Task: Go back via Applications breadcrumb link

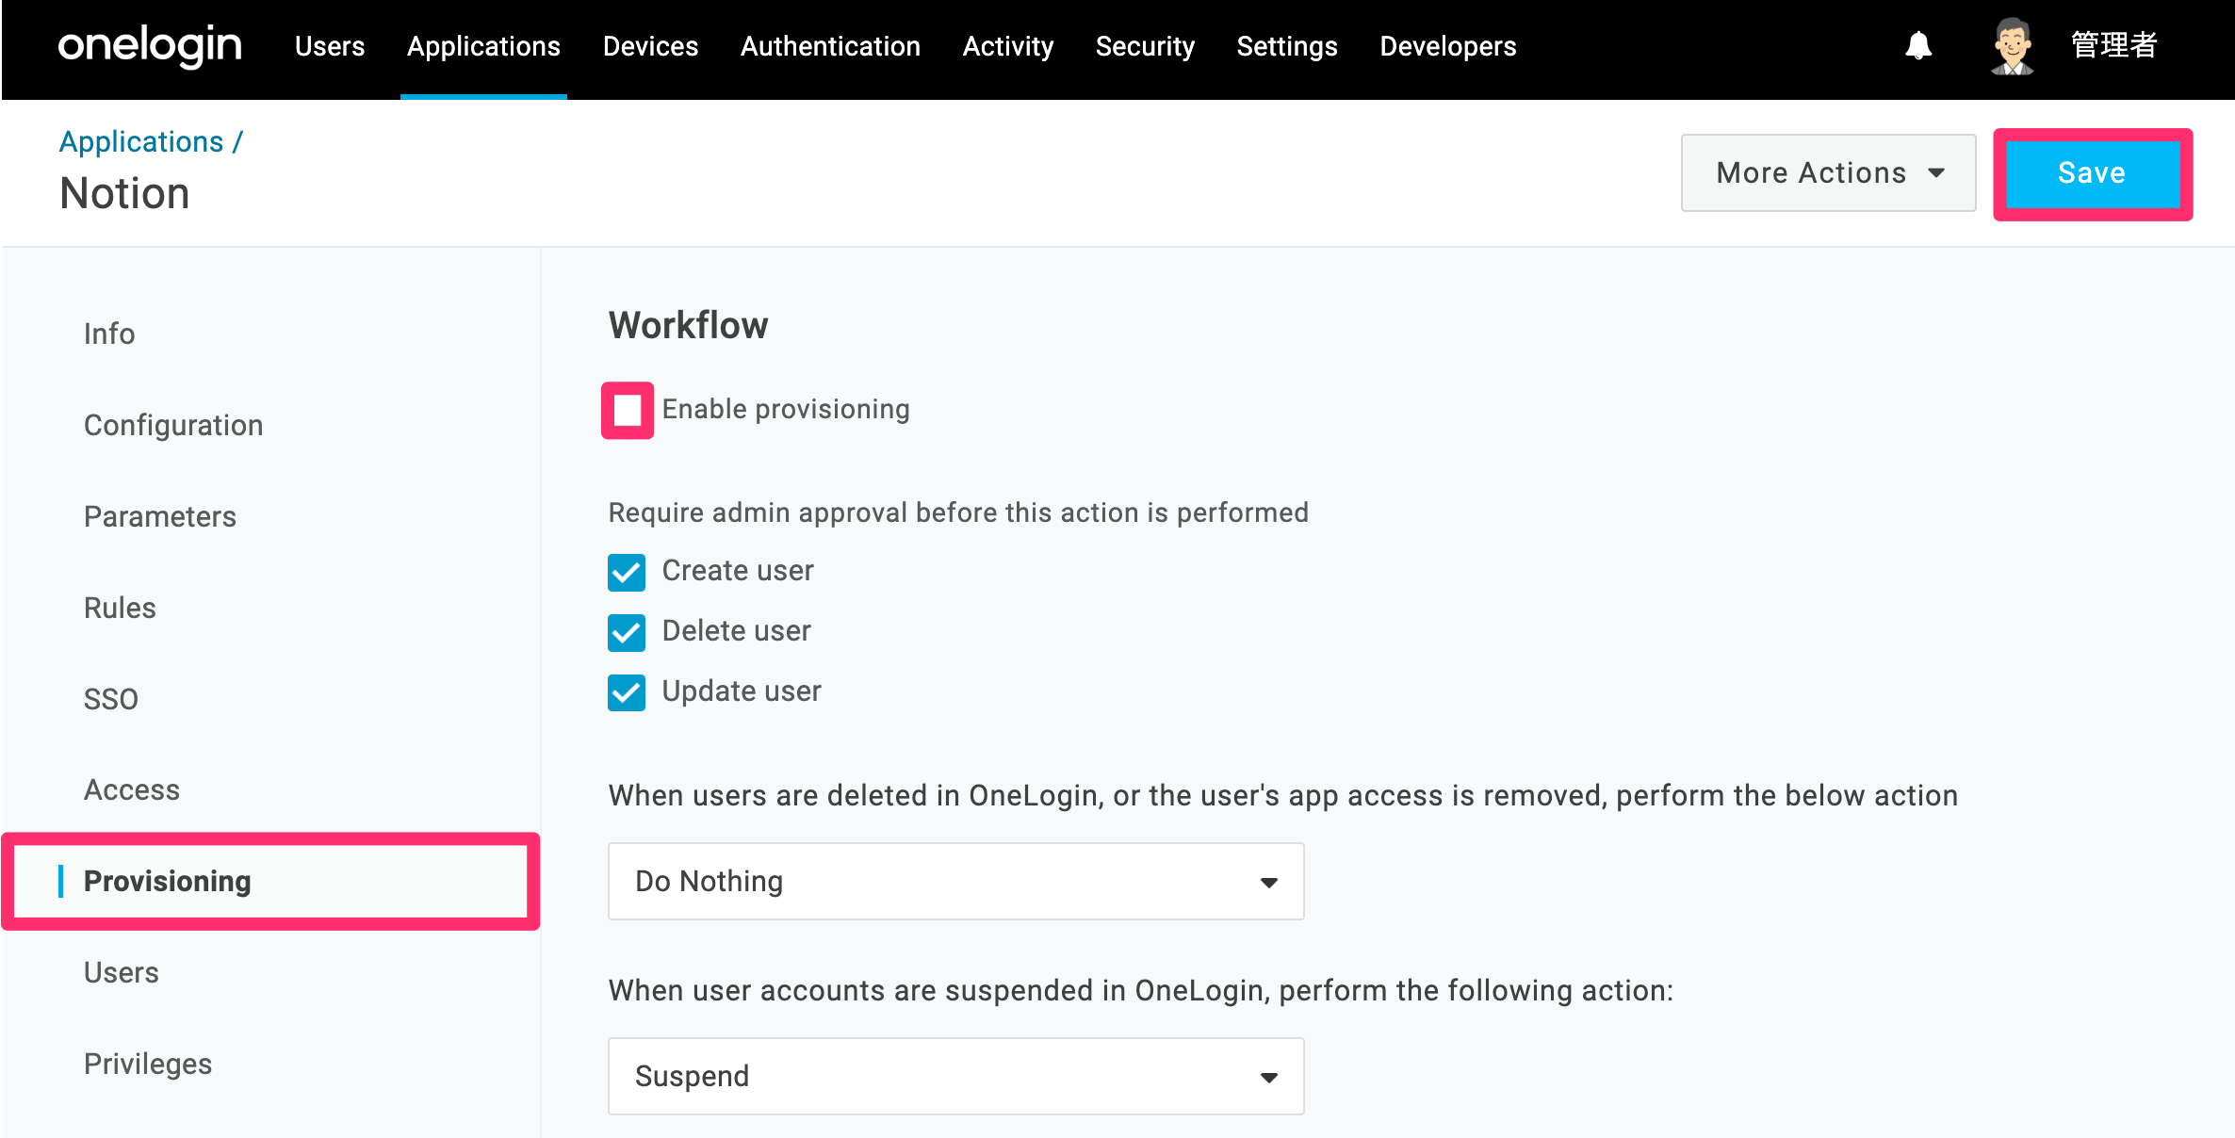Action: (x=141, y=141)
